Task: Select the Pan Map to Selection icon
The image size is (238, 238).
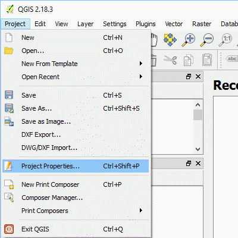Action: [170, 40]
